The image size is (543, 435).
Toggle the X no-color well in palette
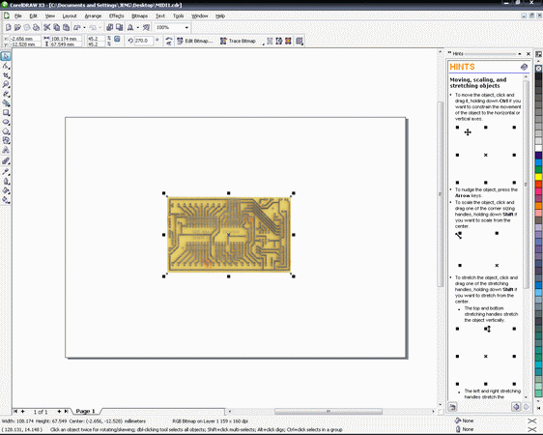[538, 69]
